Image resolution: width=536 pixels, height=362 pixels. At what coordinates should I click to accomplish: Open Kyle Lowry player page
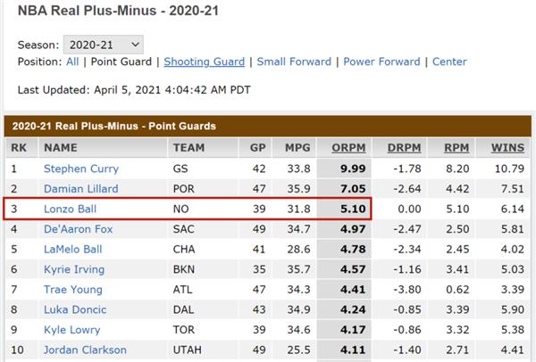pos(72,330)
